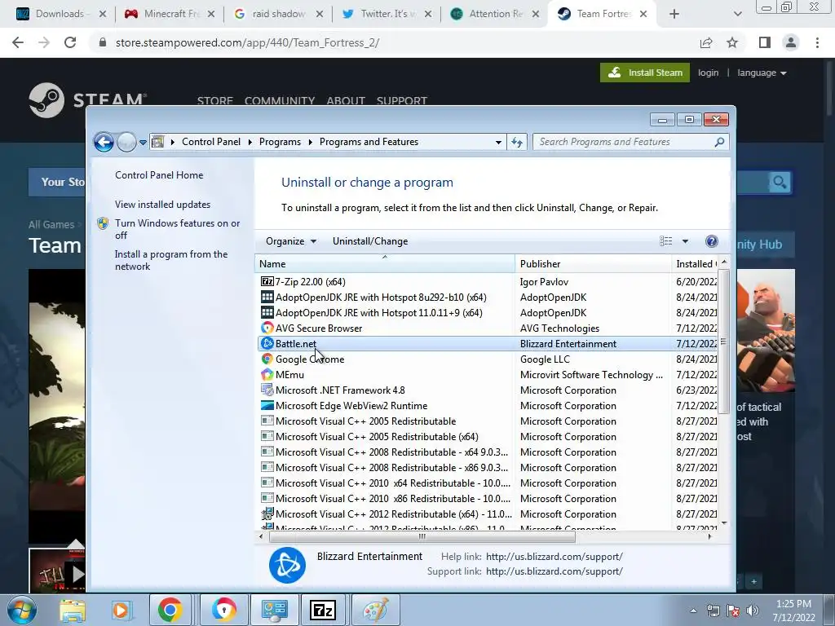This screenshot has width=835, height=626.
Task: Click the Uninstall/Change toolbar button
Action: [x=370, y=241]
